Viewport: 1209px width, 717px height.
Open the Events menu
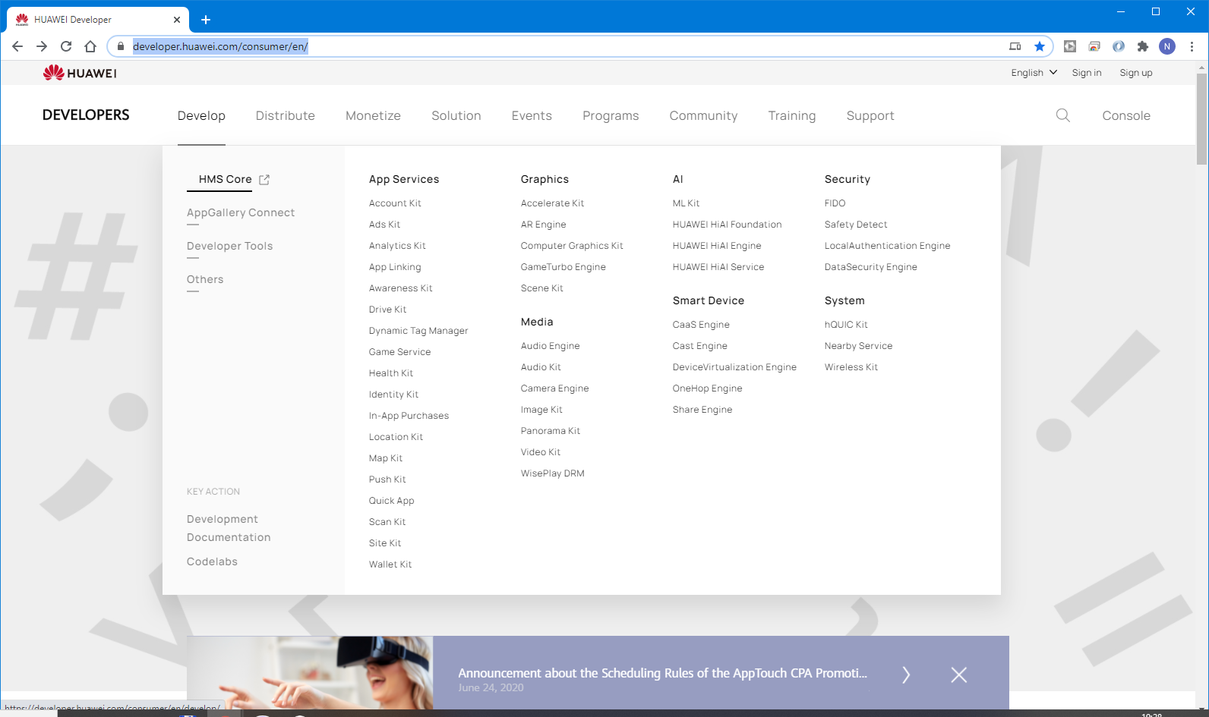tap(532, 115)
